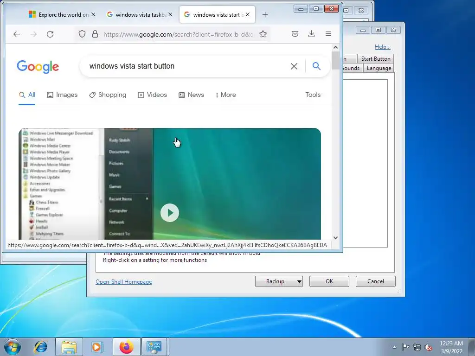Switch to Shopping search results
475x356 pixels.
click(x=108, y=95)
